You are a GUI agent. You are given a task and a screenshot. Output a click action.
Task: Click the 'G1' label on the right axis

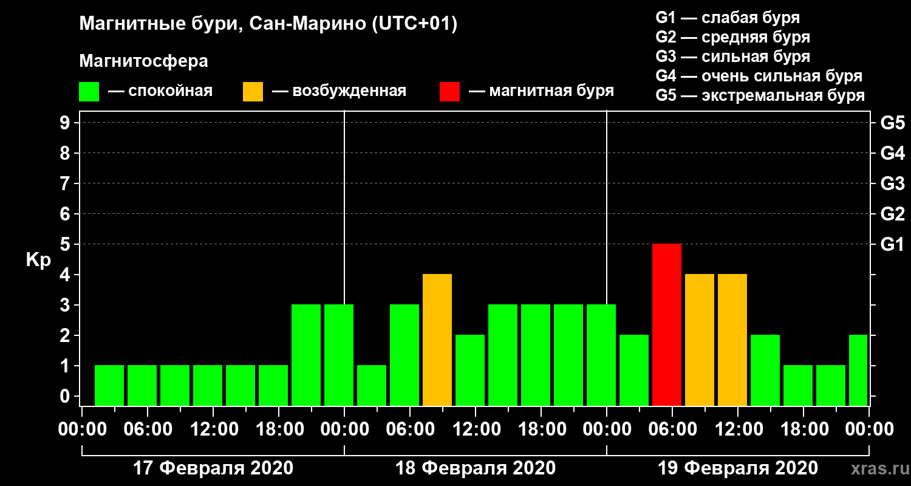(893, 244)
